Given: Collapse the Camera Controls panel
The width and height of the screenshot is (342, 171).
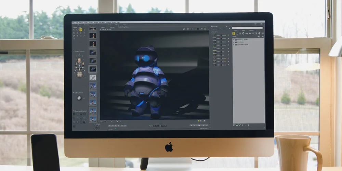Looking at the screenshot, I should (x=73, y=51).
